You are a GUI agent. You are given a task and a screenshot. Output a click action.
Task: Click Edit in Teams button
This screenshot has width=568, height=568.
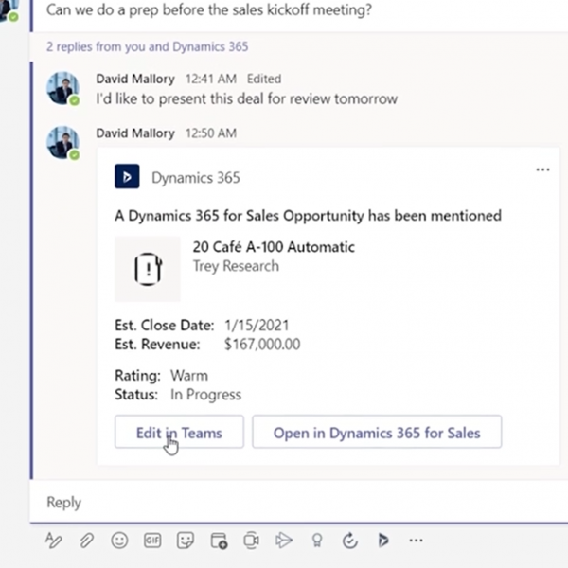pos(179,432)
